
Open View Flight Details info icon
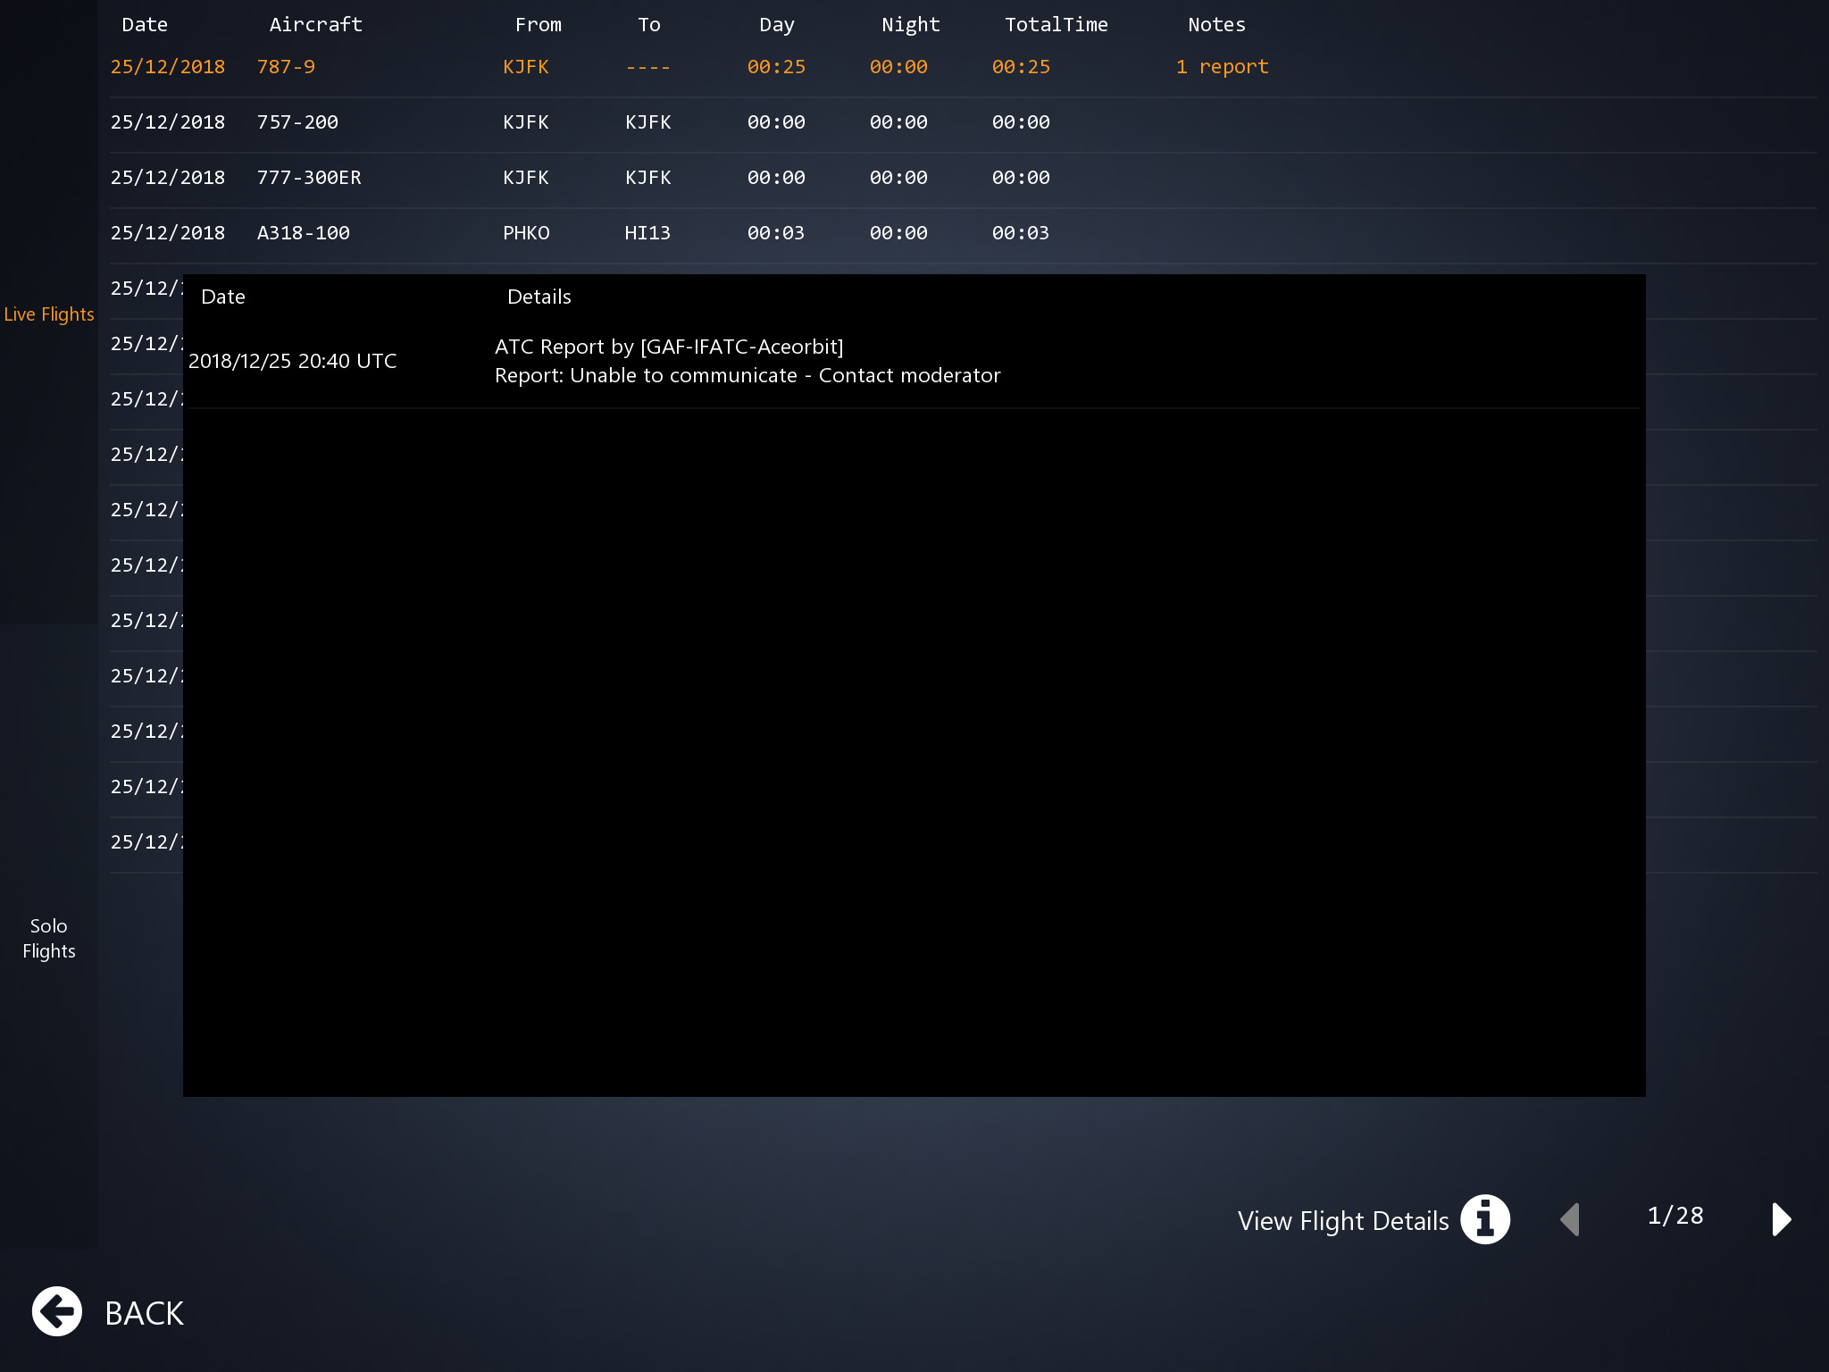pyautogui.click(x=1484, y=1219)
